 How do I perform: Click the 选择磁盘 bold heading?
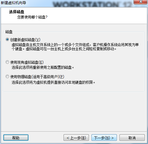click(x=16, y=12)
